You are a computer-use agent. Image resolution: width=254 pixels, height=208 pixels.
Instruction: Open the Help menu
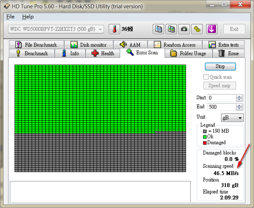click(x=28, y=17)
